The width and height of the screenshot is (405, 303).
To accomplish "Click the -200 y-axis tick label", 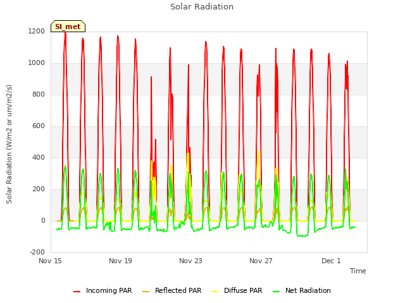I will (37, 252).
